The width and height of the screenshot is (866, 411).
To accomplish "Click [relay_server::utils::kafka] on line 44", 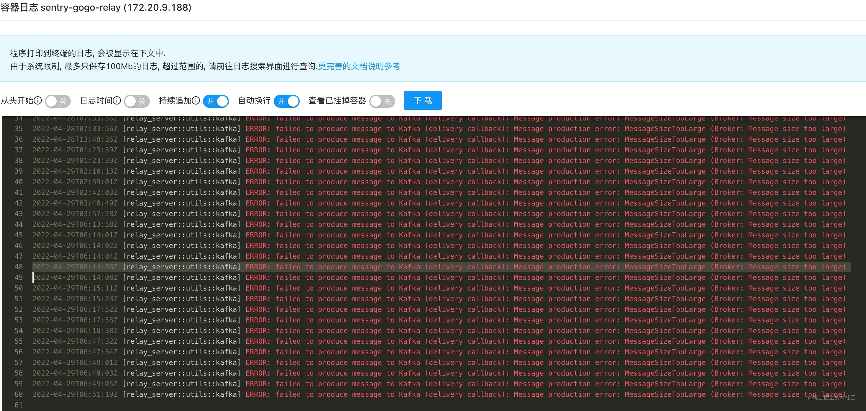I will coord(181,224).
